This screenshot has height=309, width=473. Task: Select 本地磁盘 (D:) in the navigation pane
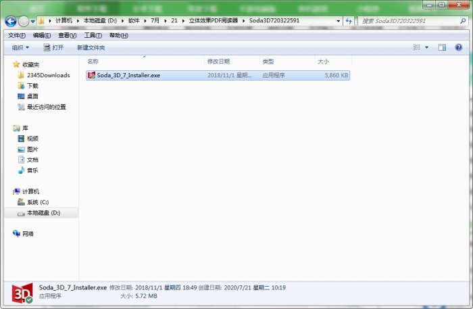(43, 213)
